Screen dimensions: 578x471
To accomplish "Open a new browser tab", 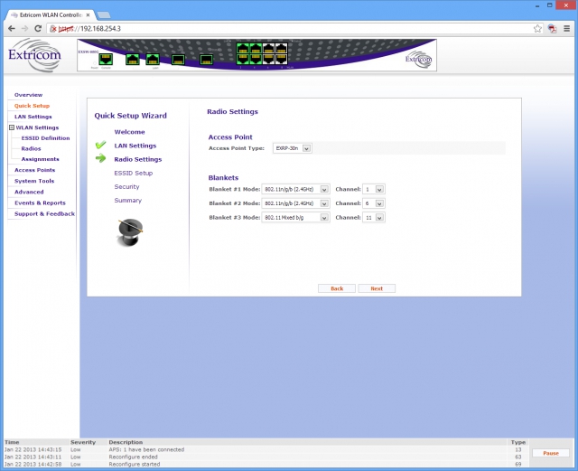I will pos(104,15).
